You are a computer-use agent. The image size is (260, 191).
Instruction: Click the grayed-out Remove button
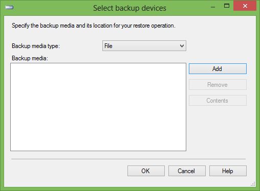point(218,85)
